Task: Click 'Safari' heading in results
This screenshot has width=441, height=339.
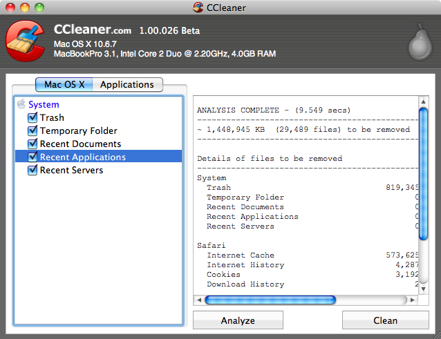Action: 212,246
